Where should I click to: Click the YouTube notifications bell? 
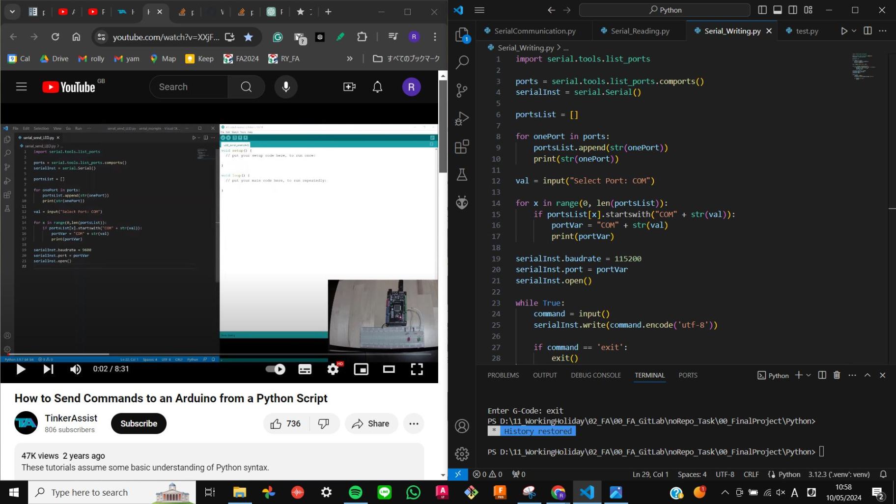pyautogui.click(x=377, y=87)
